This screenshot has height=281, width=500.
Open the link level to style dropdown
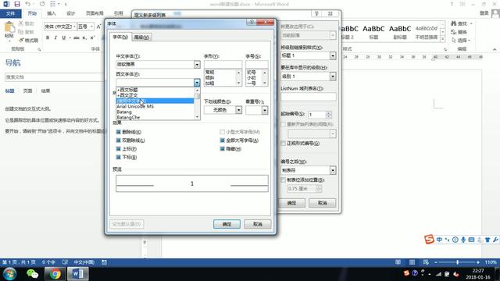click(x=333, y=55)
